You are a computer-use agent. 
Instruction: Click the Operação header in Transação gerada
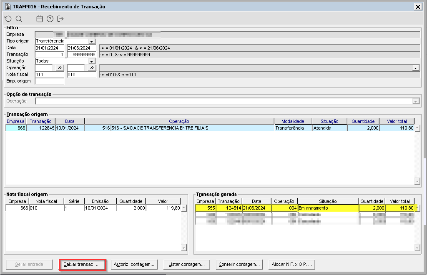(284, 201)
